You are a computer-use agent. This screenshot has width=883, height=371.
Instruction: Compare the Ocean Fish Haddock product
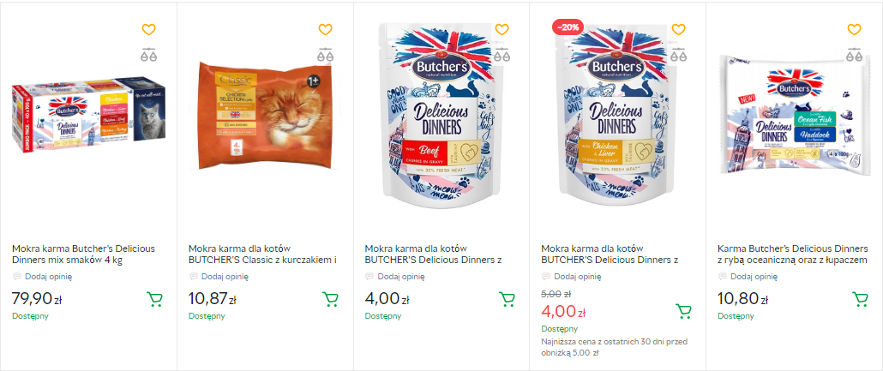point(854,55)
